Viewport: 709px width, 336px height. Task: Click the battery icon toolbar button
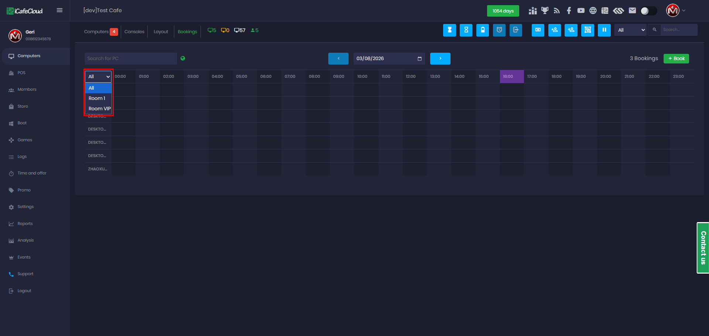tap(482, 30)
